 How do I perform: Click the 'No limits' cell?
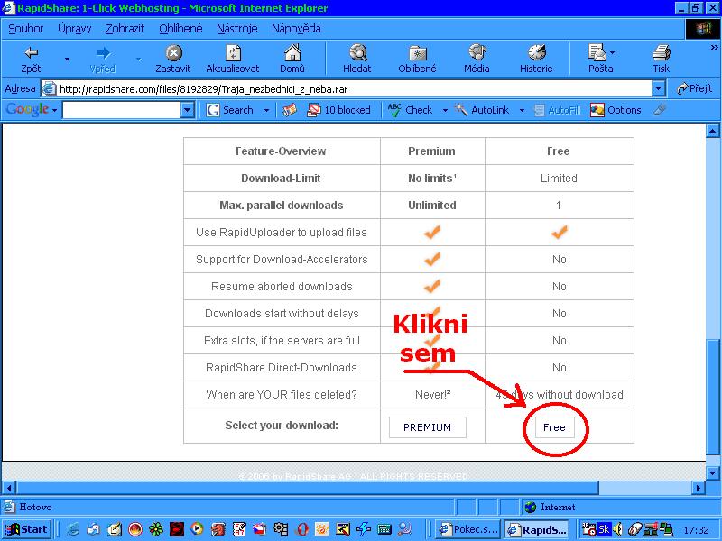432,178
